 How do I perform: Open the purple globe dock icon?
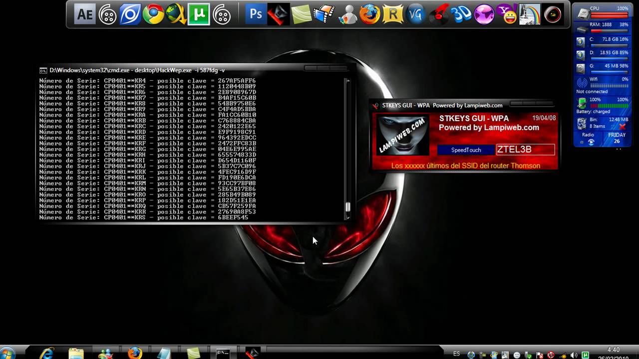(x=484, y=14)
